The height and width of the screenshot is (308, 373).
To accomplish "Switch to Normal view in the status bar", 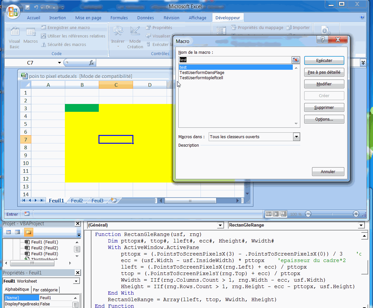I will [x=269, y=214].
